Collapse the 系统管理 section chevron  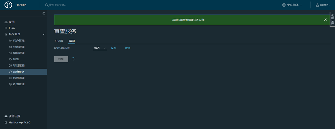[x=44, y=34]
